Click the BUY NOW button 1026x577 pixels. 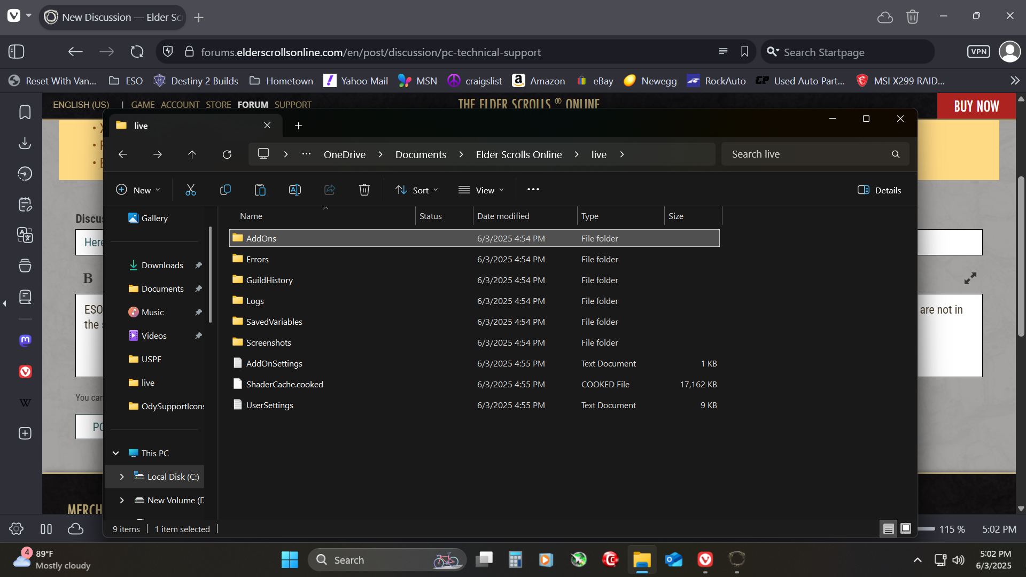[x=976, y=106]
